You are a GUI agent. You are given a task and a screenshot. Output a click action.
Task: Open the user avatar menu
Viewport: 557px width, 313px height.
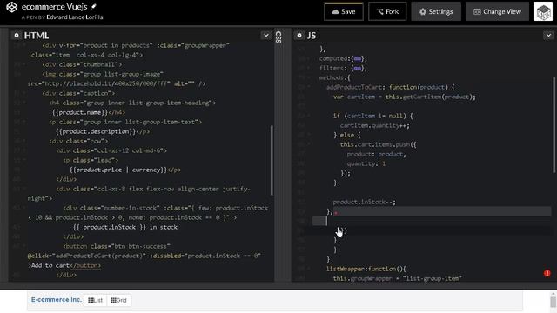(543, 11)
